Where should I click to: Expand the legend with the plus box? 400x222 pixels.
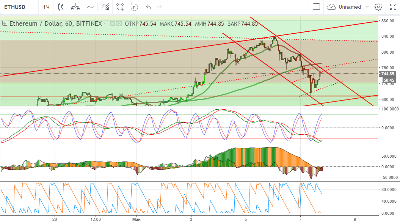(5, 23)
